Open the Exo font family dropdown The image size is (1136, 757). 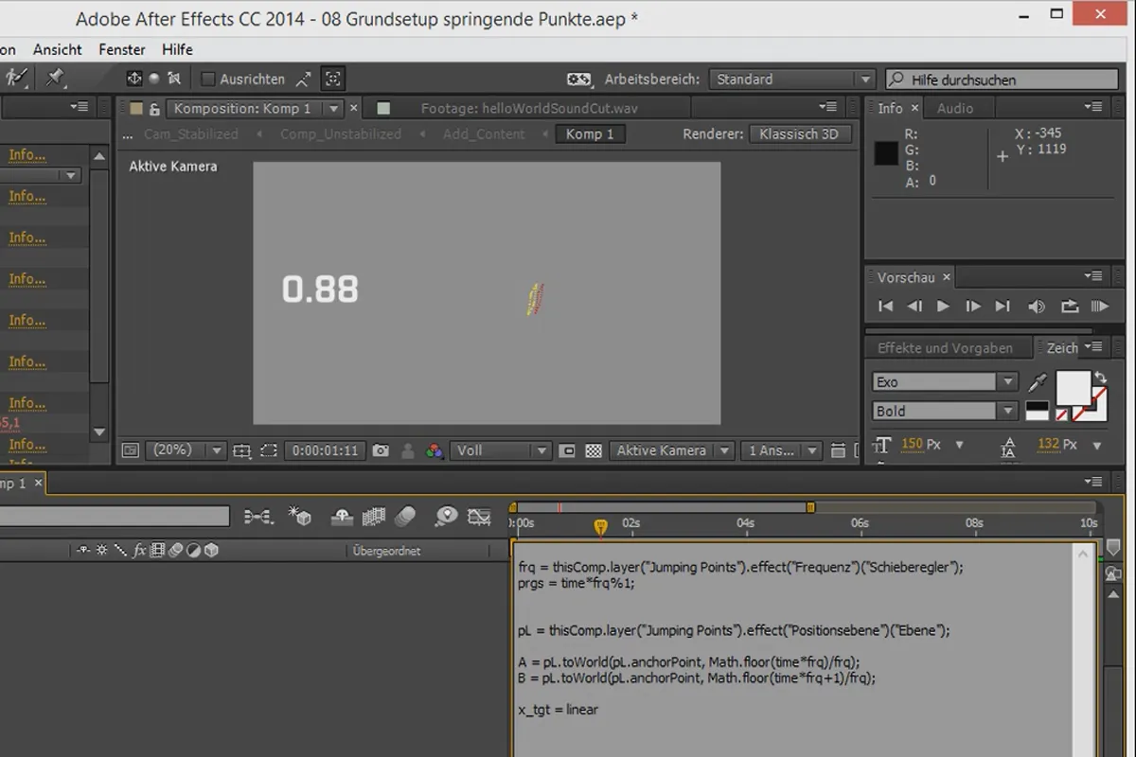[946, 382]
